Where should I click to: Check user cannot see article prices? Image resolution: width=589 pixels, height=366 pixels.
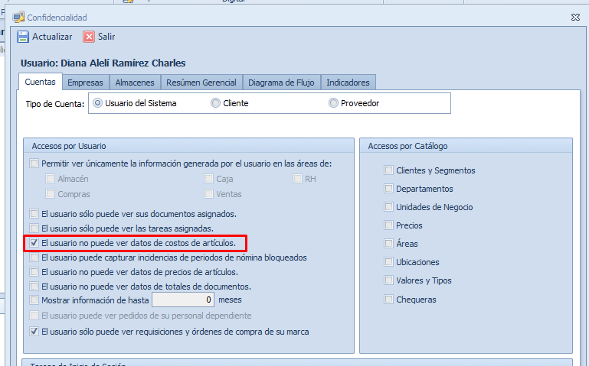click(x=34, y=272)
